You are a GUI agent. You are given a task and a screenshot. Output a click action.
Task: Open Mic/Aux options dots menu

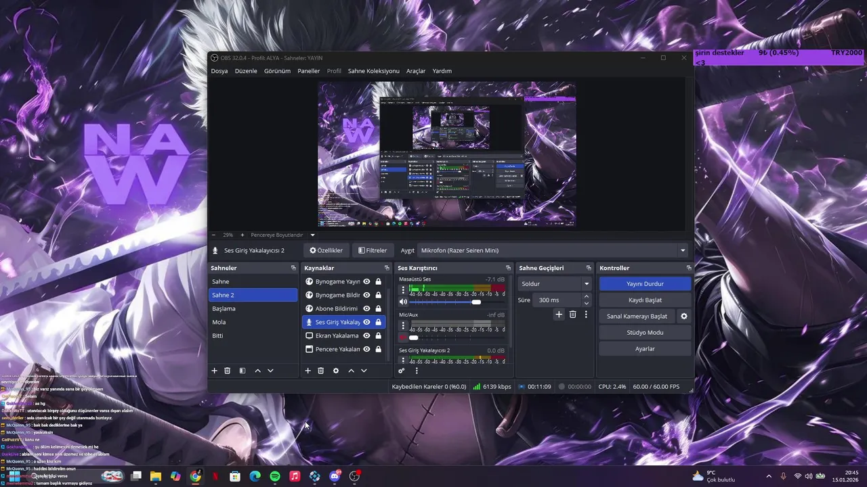[403, 325]
